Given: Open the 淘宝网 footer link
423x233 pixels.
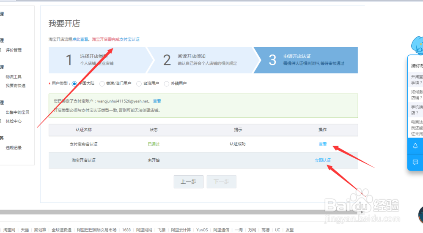Looking at the screenshot, I should coord(9,230).
